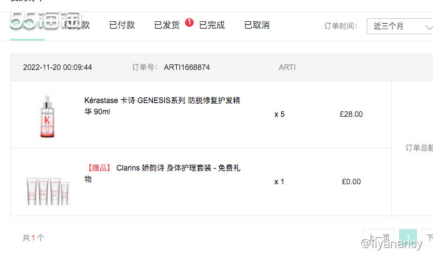Open the 已完成 orders tab
433x263 pixels.
[212, 25]
